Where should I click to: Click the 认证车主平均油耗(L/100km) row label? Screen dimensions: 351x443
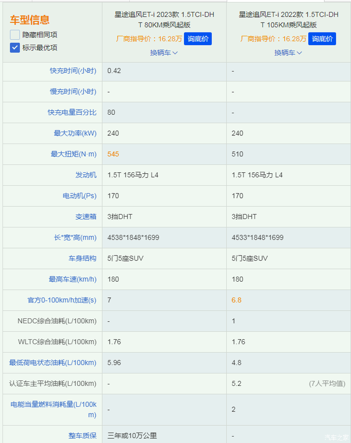point(53,384)
